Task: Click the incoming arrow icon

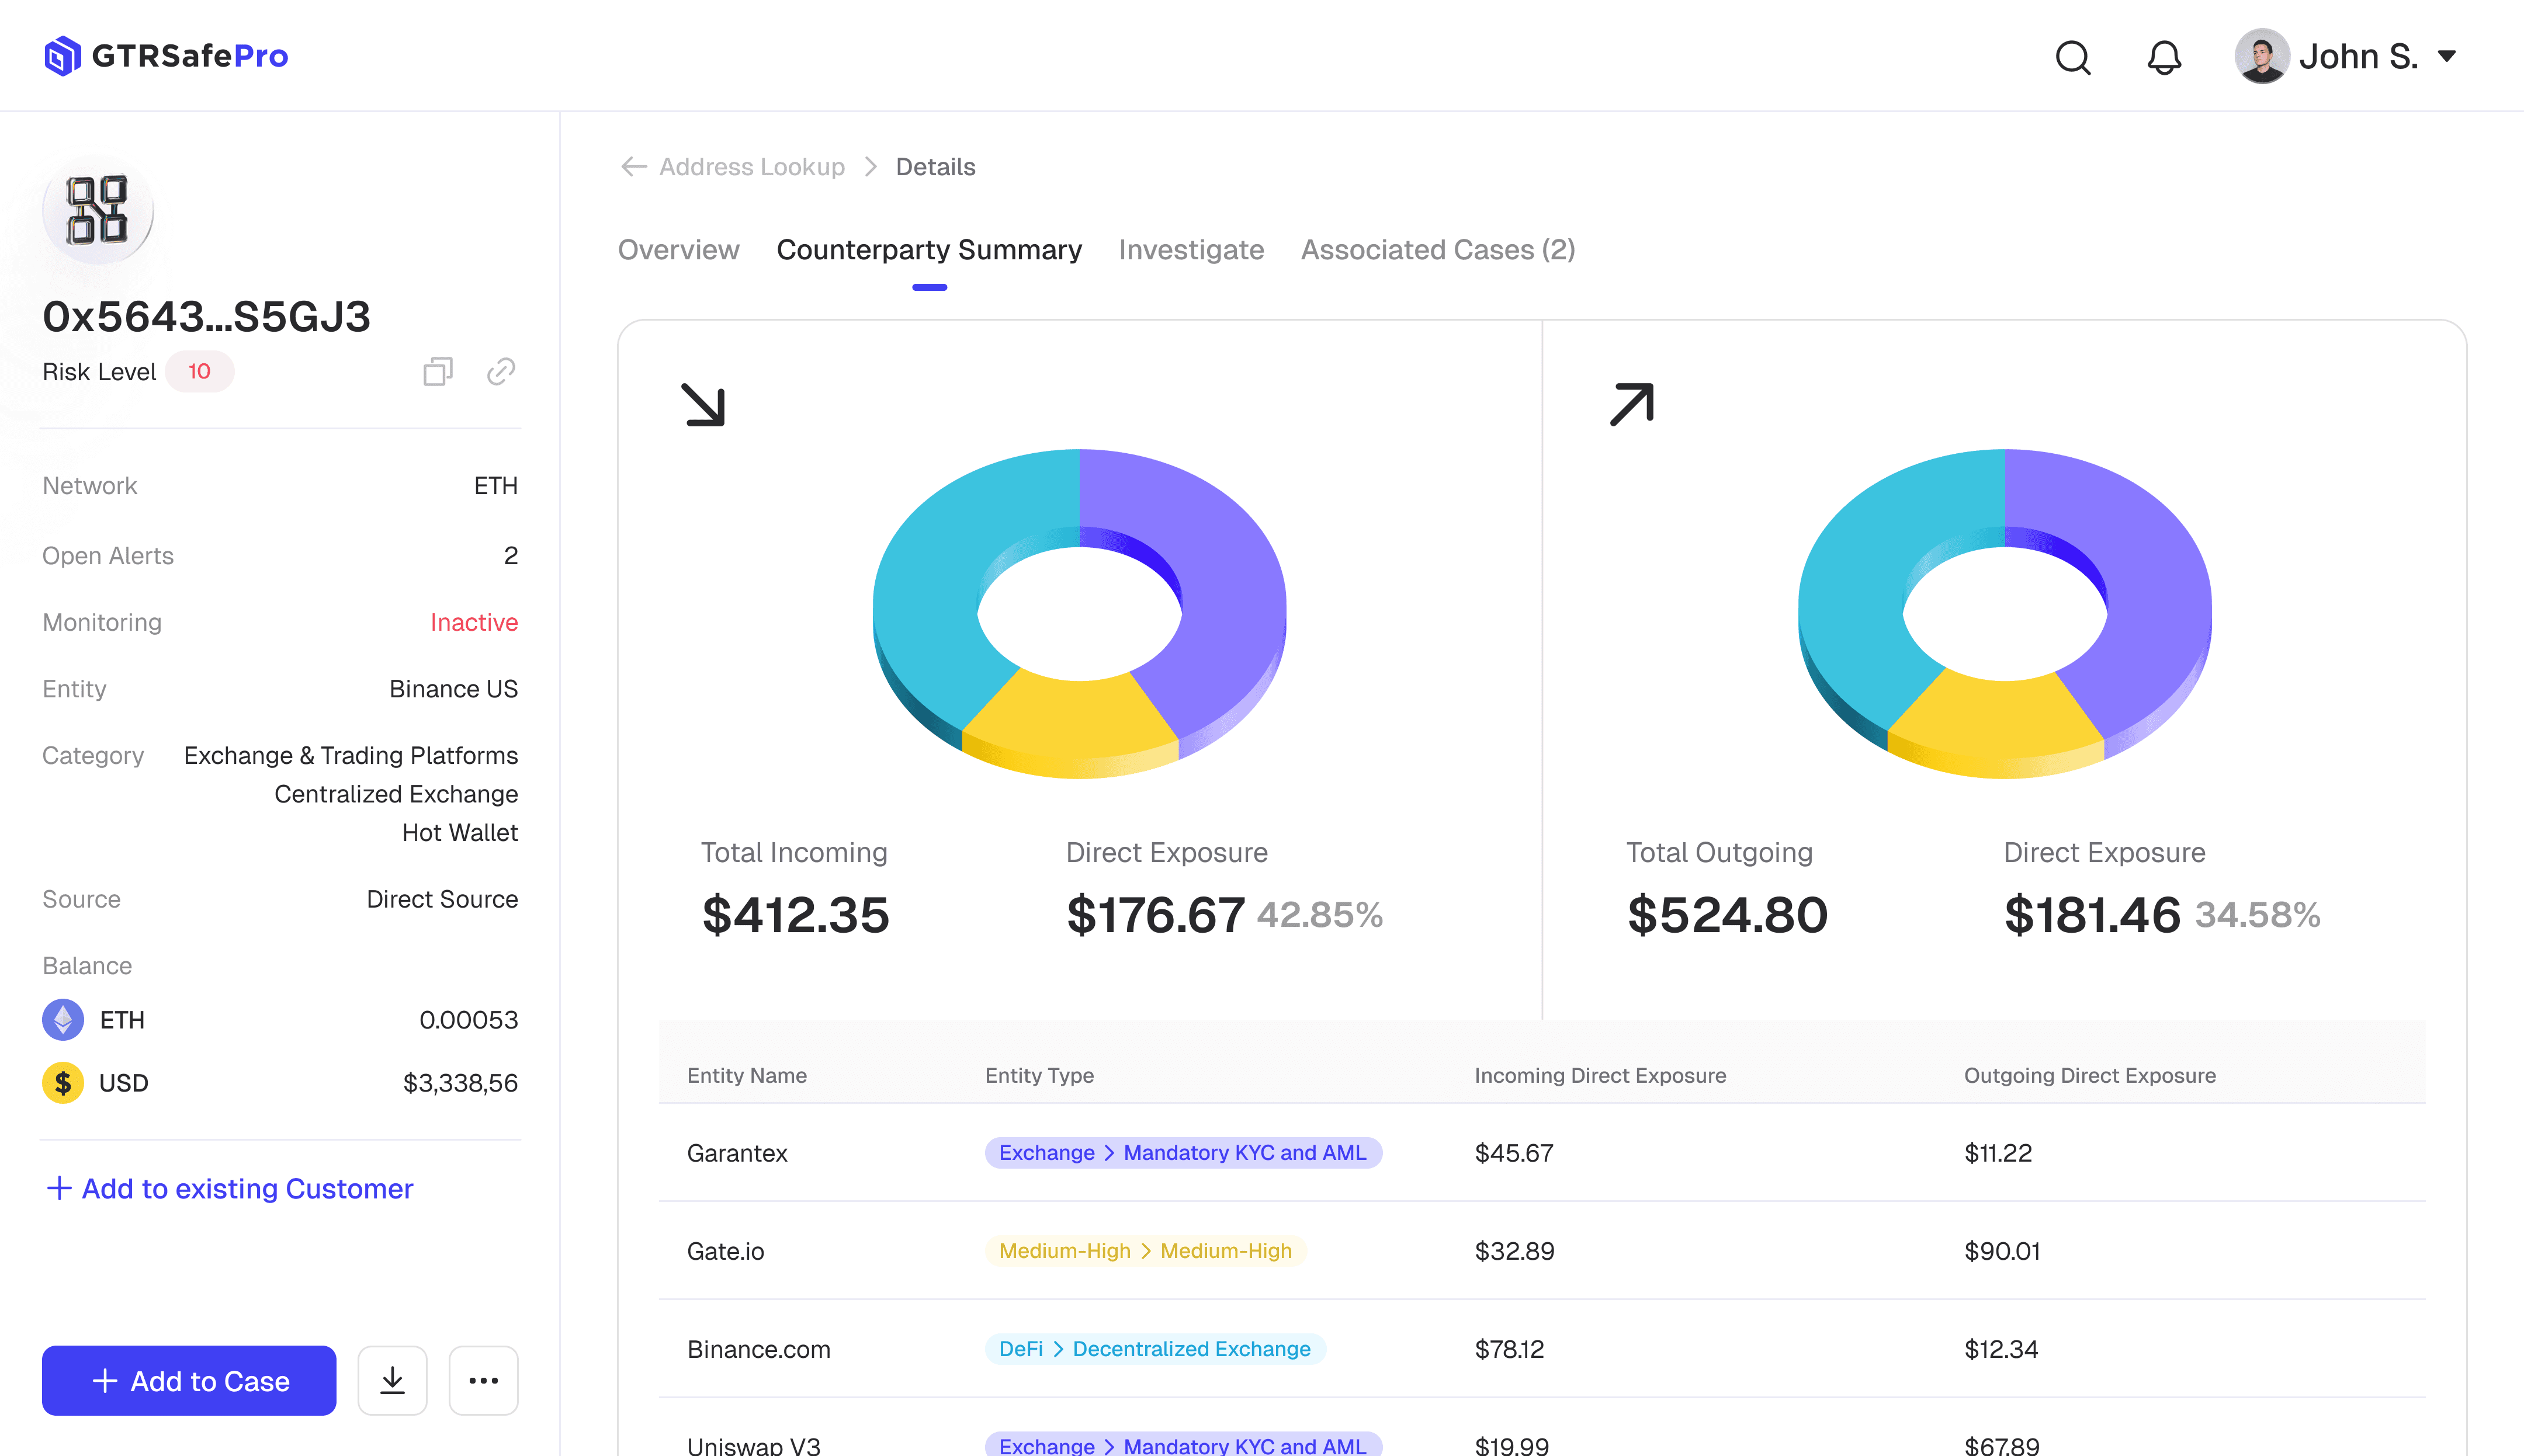Action: pyautogui.click(x=703, y=405)
